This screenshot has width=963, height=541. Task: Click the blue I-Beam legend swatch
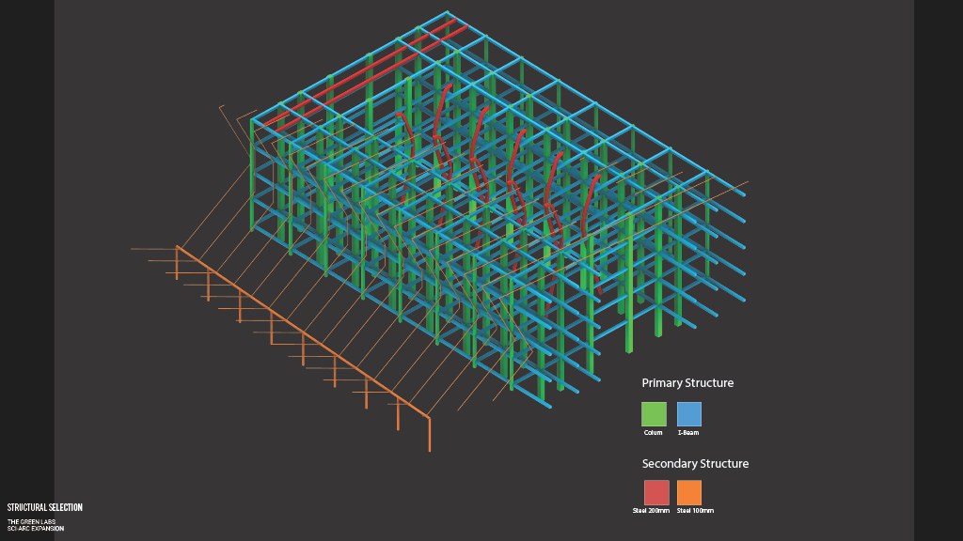point(689,414)
